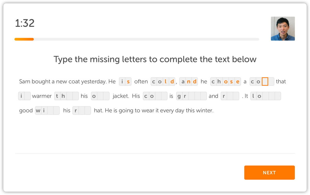310x195 pixels.
Task: Click the first empty box of the "o" word before jacket
Action: [x=100, y=96]
